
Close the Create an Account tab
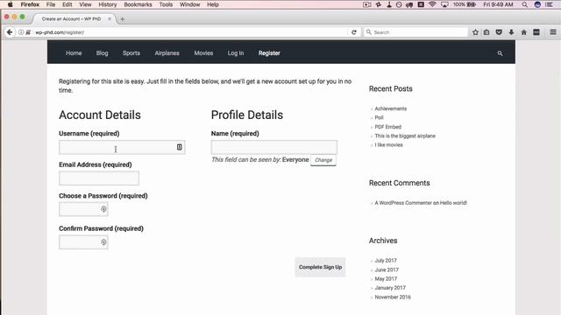110,19
